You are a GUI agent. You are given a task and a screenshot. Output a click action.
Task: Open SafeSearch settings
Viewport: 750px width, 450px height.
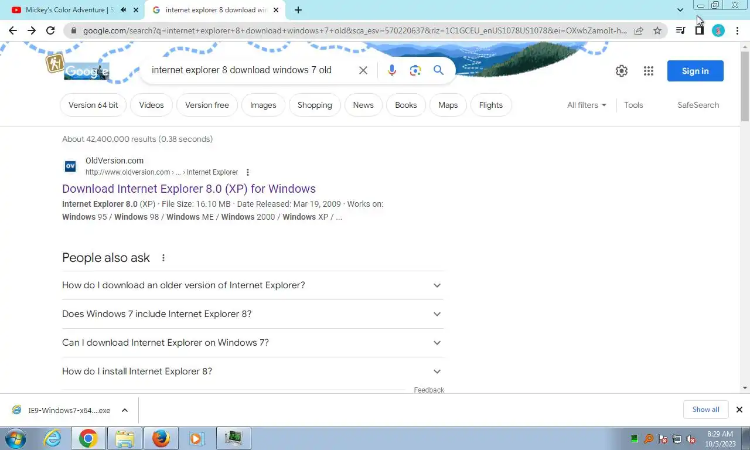coord(698,105)
